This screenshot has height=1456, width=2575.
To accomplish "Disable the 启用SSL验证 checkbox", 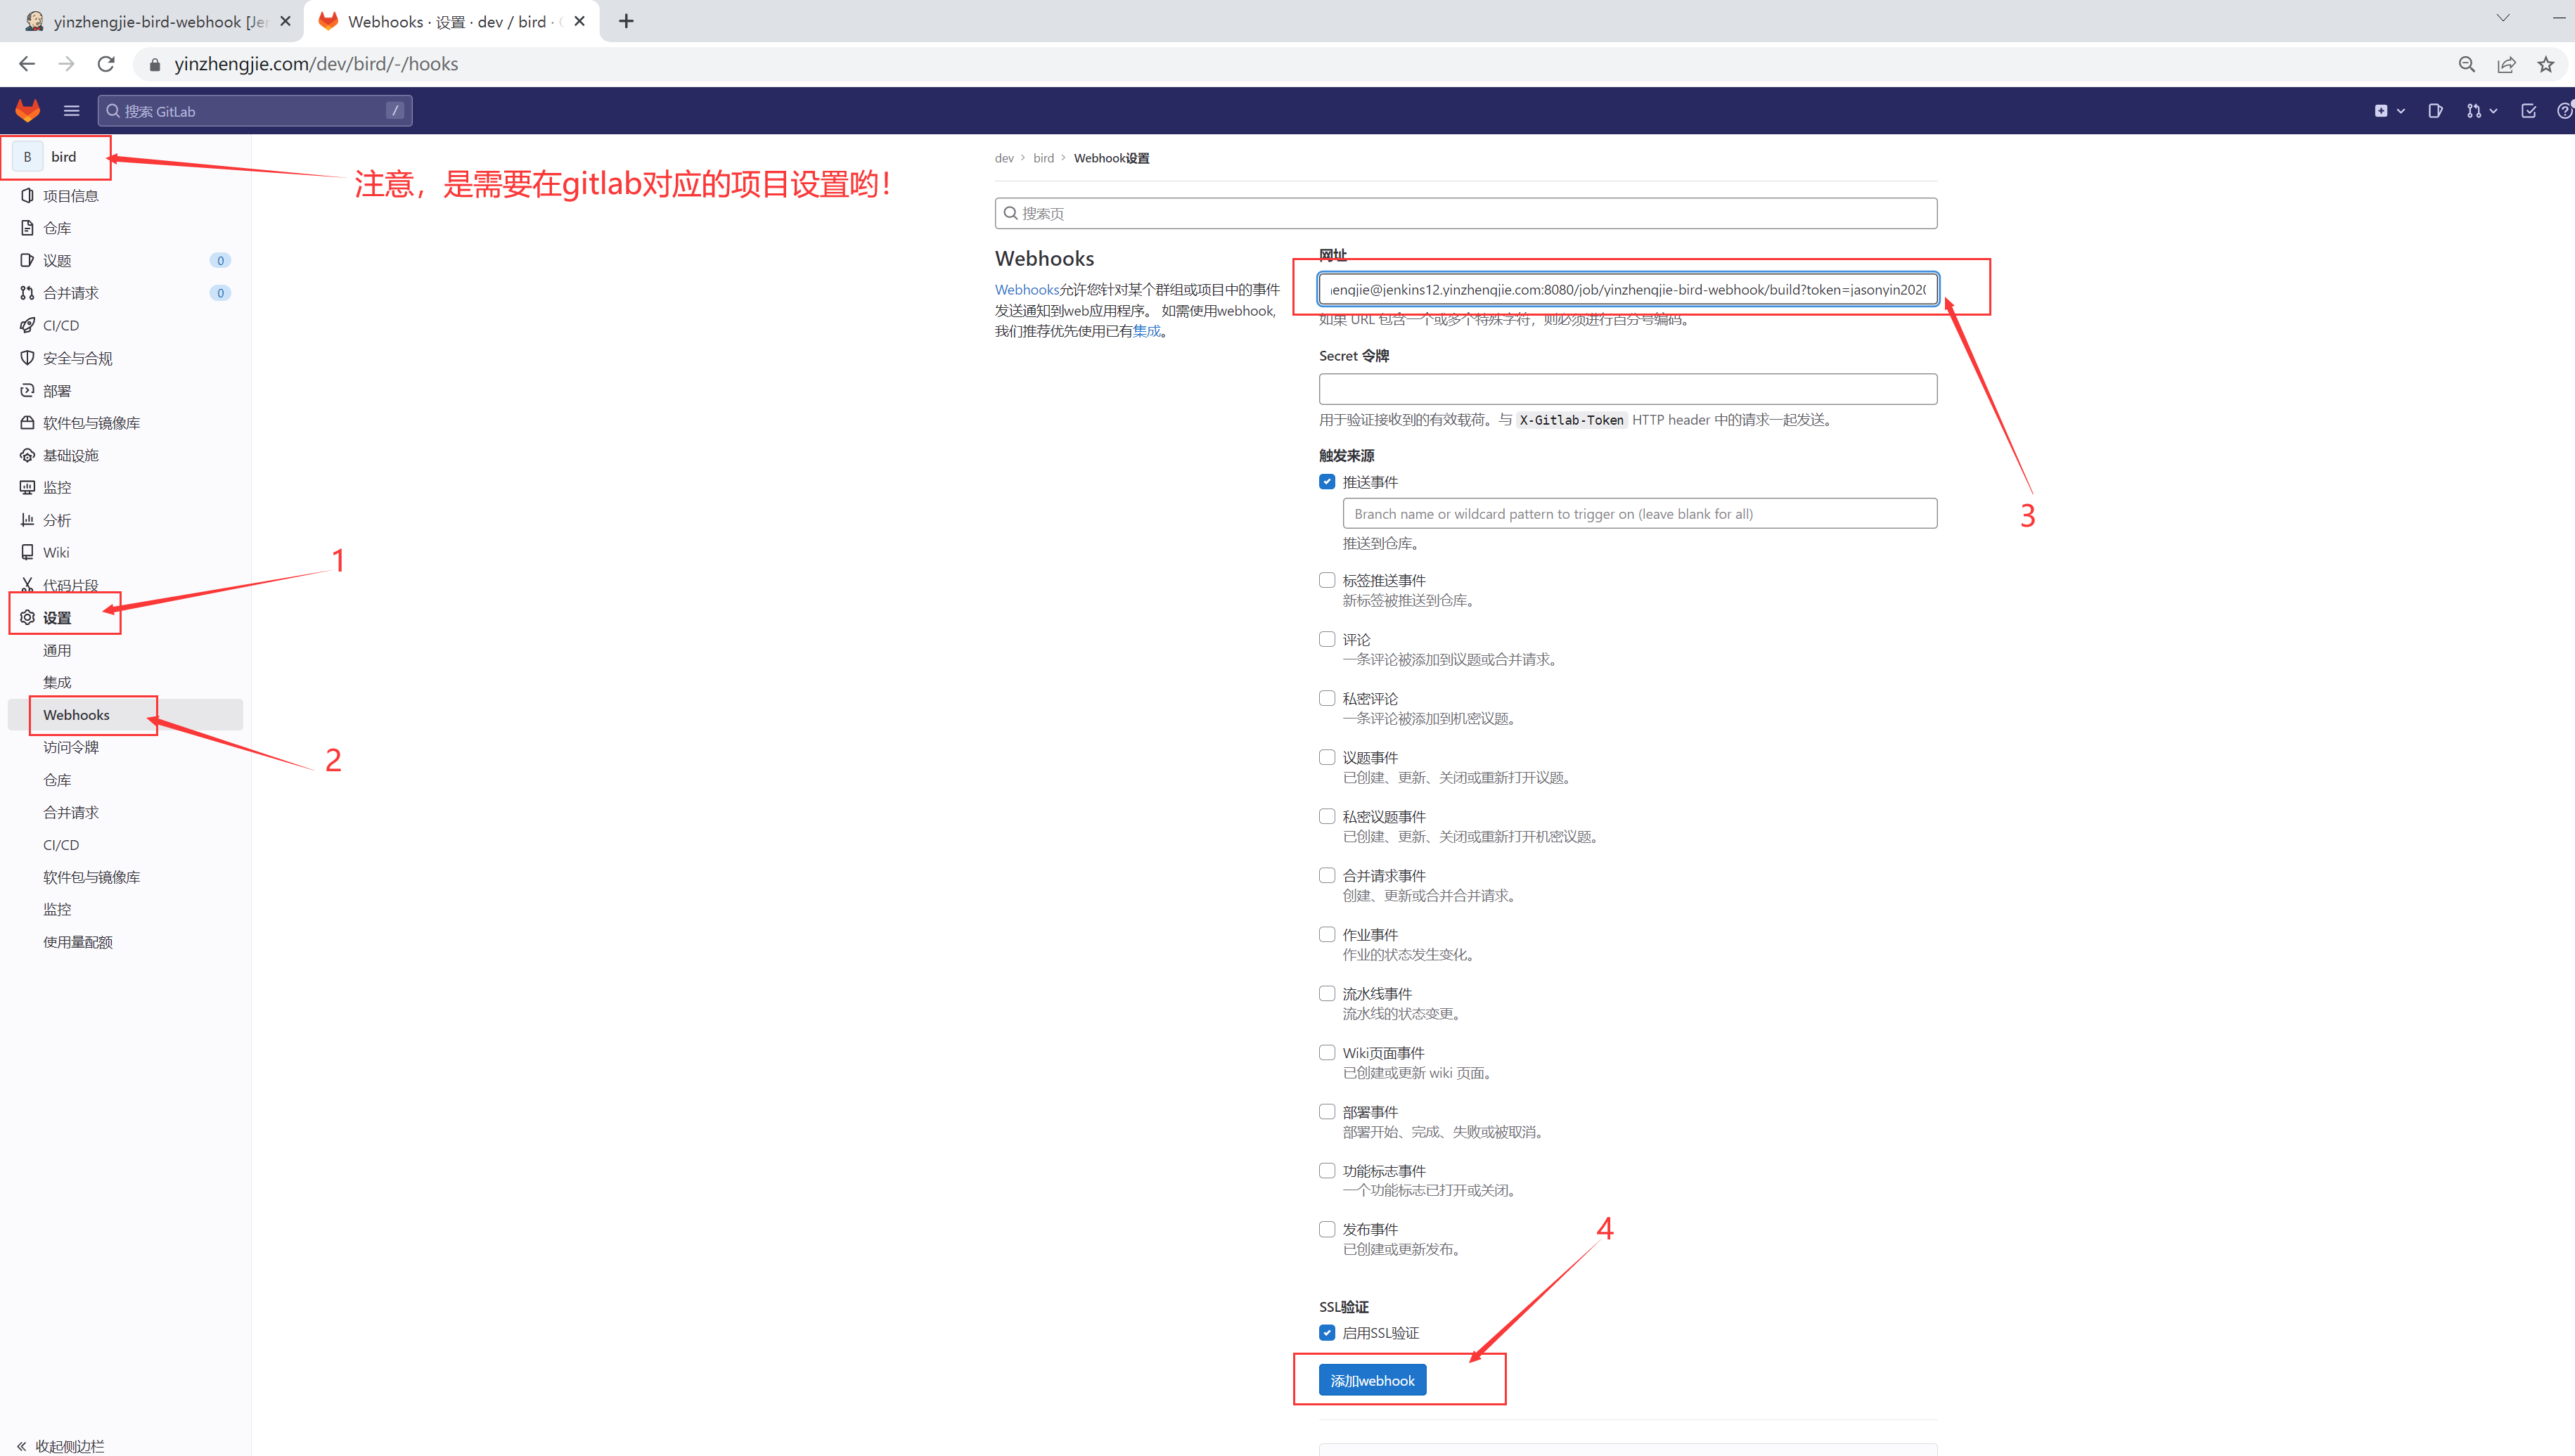I will tap(1327, 1332).
